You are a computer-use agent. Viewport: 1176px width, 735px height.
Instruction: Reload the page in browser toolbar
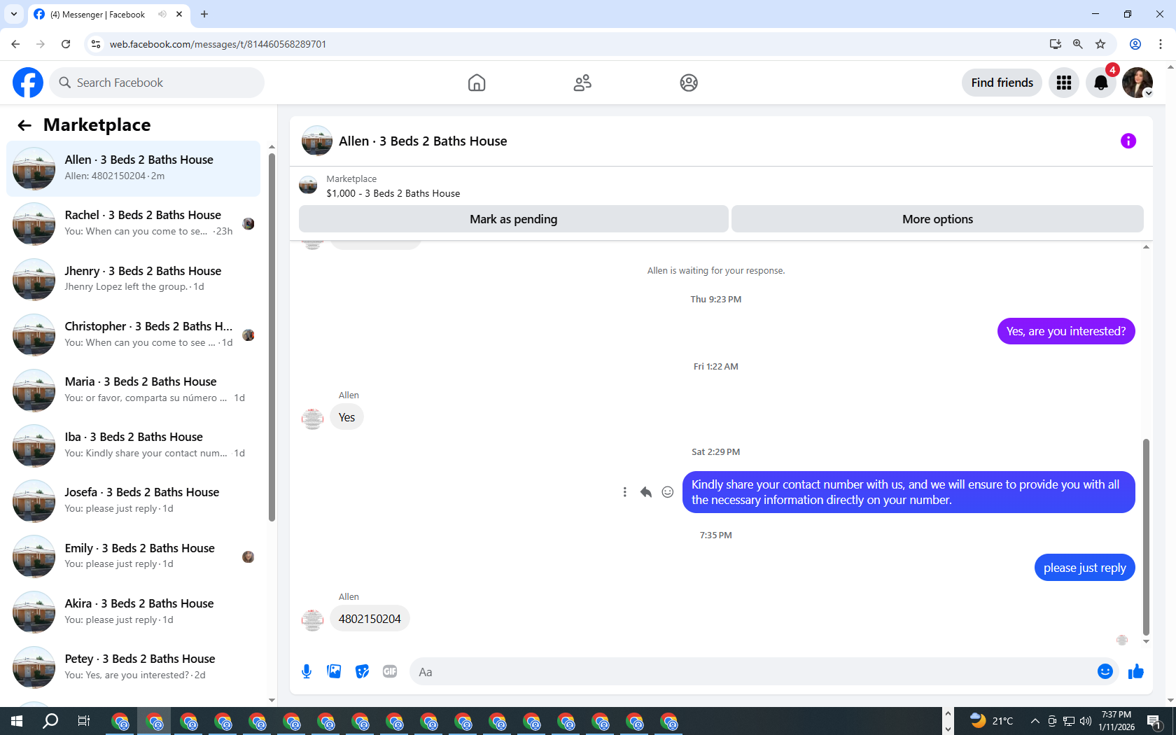(x=66, y=44)
